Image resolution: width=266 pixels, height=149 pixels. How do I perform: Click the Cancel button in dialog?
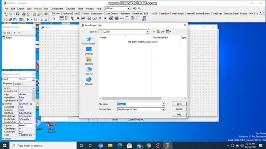pyautogui.click(x=179, y=109)
